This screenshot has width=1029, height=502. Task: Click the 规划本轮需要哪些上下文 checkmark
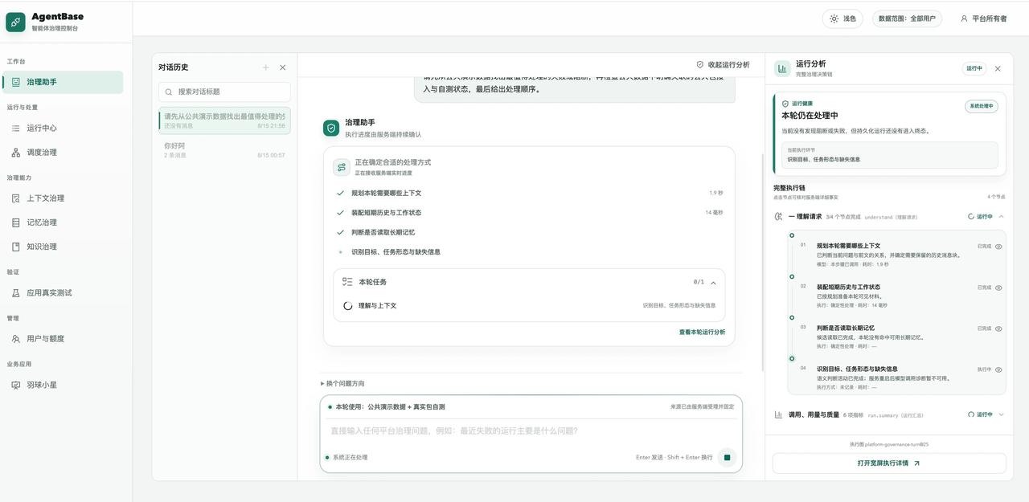coord(341,194)
